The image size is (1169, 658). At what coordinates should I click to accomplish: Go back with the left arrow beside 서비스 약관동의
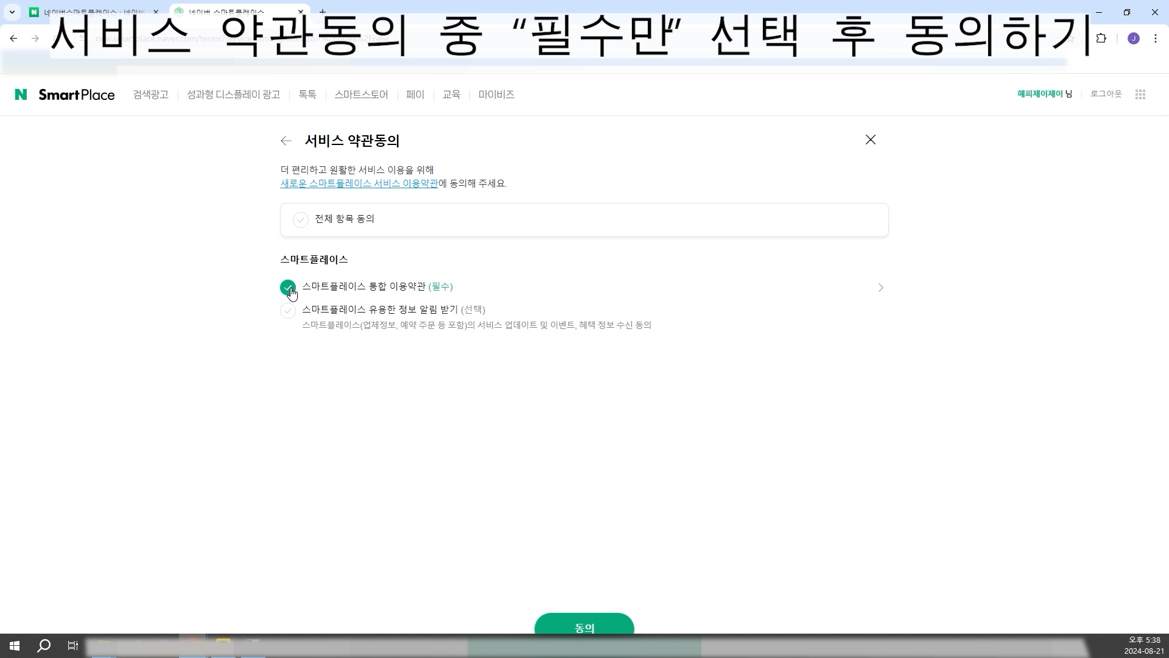tap(286, 141)
